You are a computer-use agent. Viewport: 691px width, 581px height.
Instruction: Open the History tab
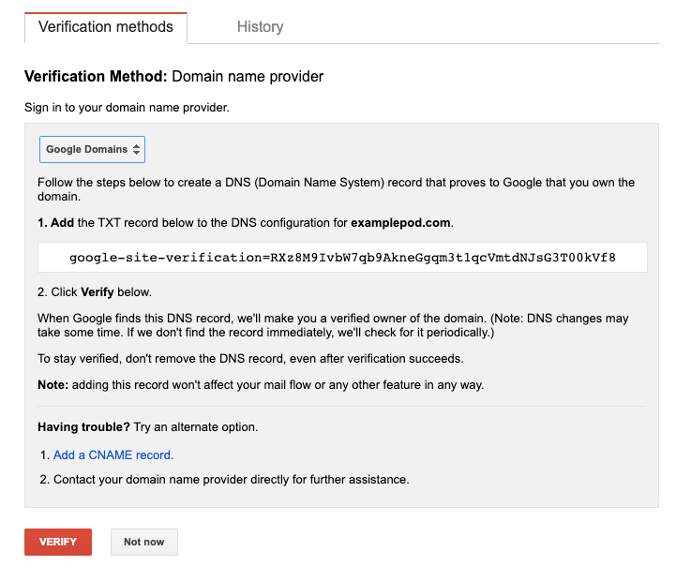click(260, 27)
